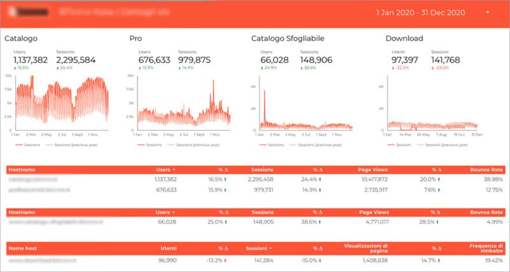The width and height of the screenshot is (510, 272).
Task: Click the 12.75% bounce rate cell
Action: [x=494, y=190]
